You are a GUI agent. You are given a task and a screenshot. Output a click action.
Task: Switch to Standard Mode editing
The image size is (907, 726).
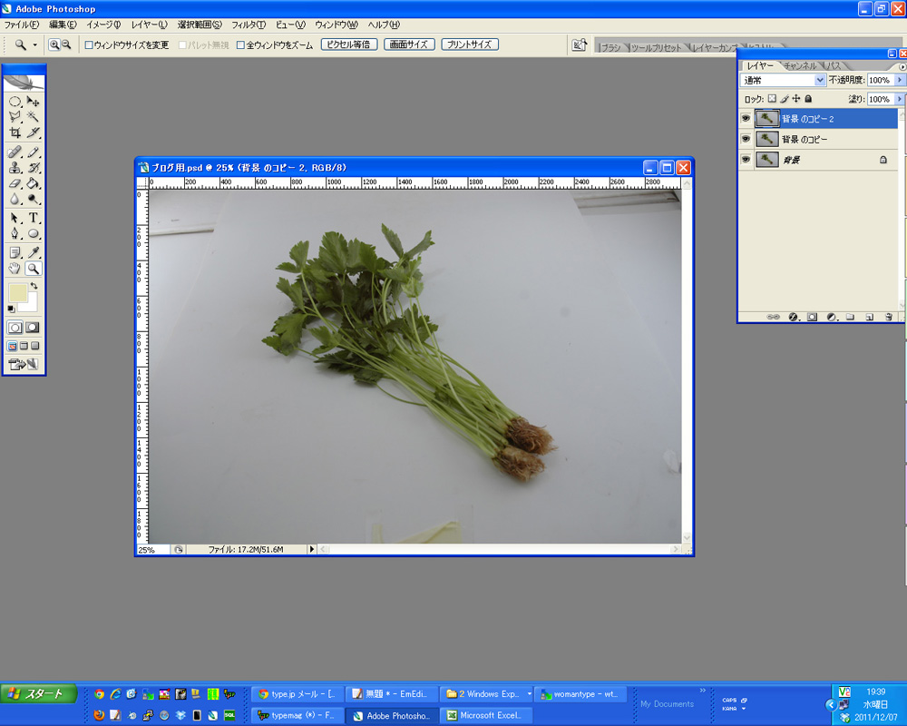click(15, 327)
